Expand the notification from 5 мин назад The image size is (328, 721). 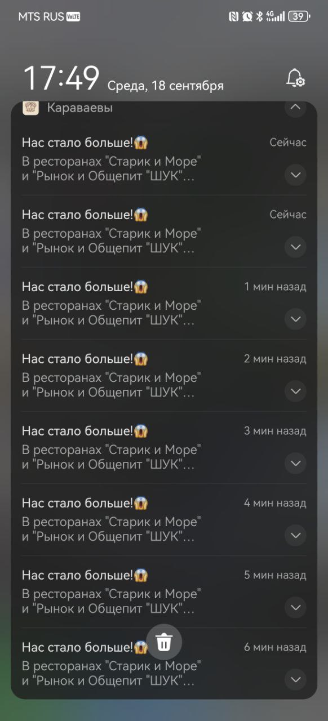295,607
